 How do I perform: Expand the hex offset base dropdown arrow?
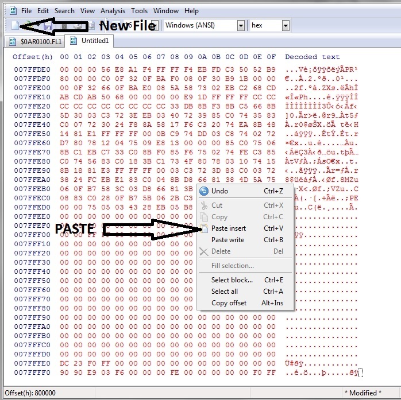point(286,25)
